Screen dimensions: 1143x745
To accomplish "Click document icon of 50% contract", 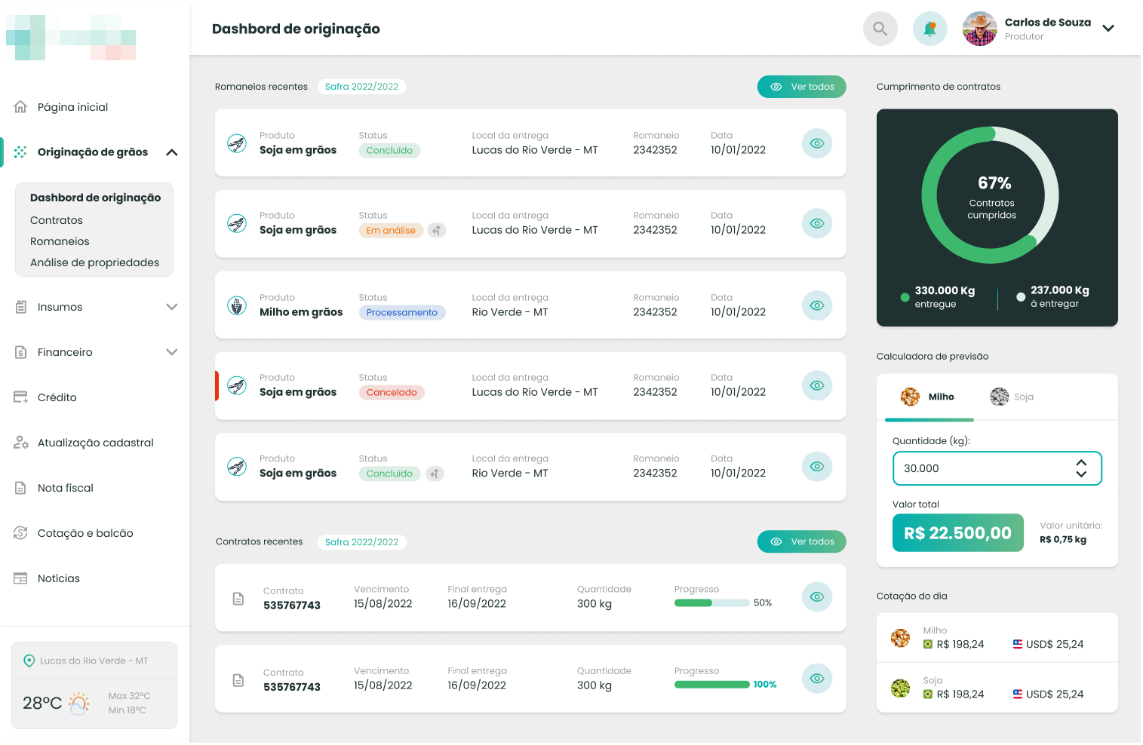I will tap(238, 599).
